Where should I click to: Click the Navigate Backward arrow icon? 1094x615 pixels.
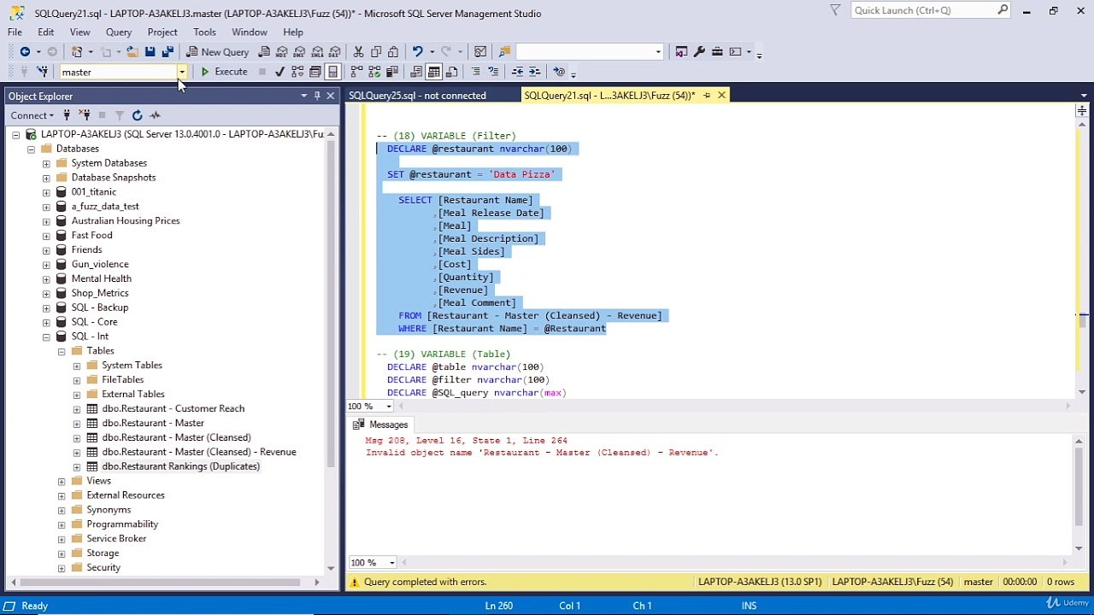click(25, 51)
